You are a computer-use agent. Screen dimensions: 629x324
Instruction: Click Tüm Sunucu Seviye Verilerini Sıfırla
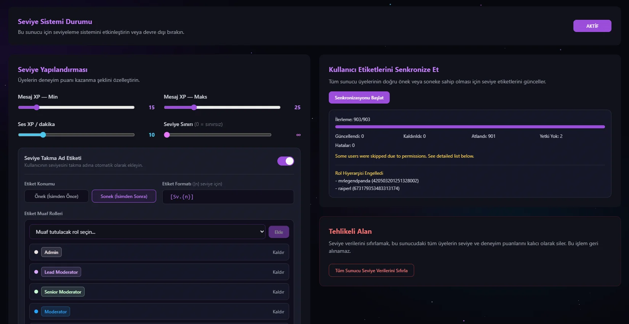(371, 270)
